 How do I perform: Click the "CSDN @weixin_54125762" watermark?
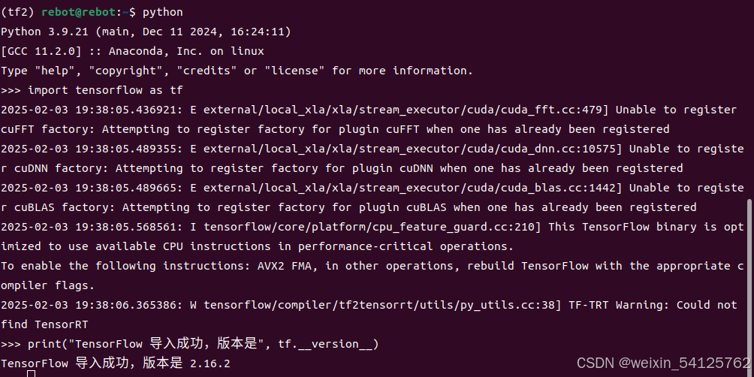[x=664, y=363]
